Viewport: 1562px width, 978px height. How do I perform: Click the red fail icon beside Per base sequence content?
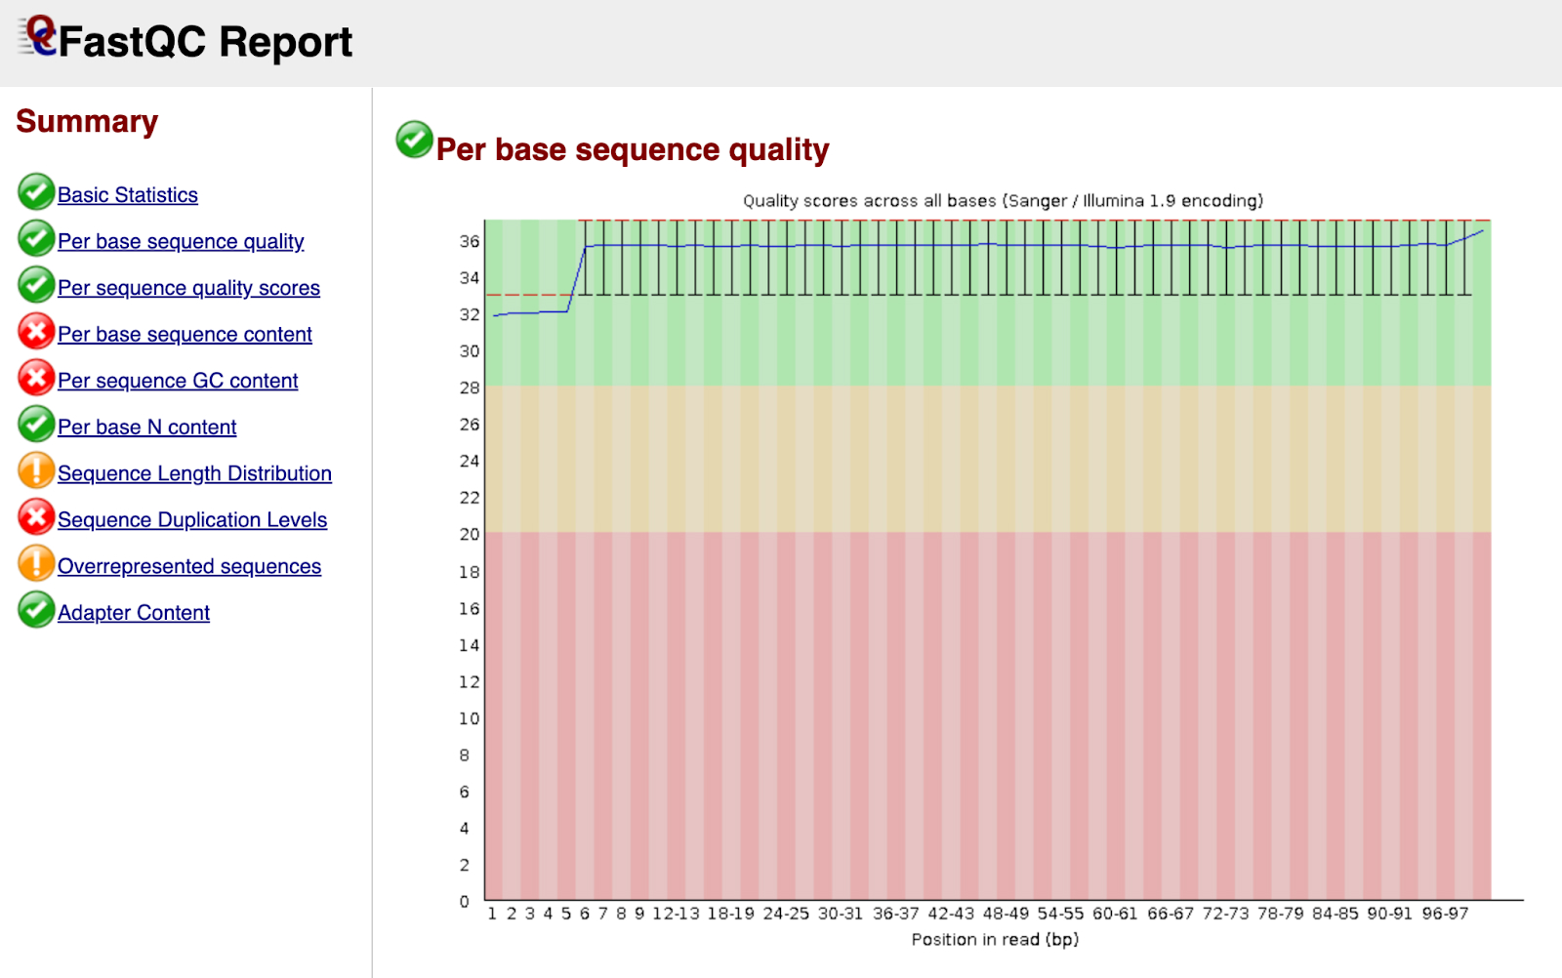point(36,331)
